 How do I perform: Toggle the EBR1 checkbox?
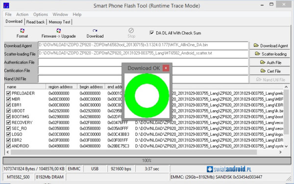(8, 105)
